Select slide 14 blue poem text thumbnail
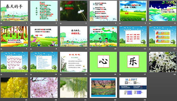Viewport: 177px width, 101px height. (44, 62)
